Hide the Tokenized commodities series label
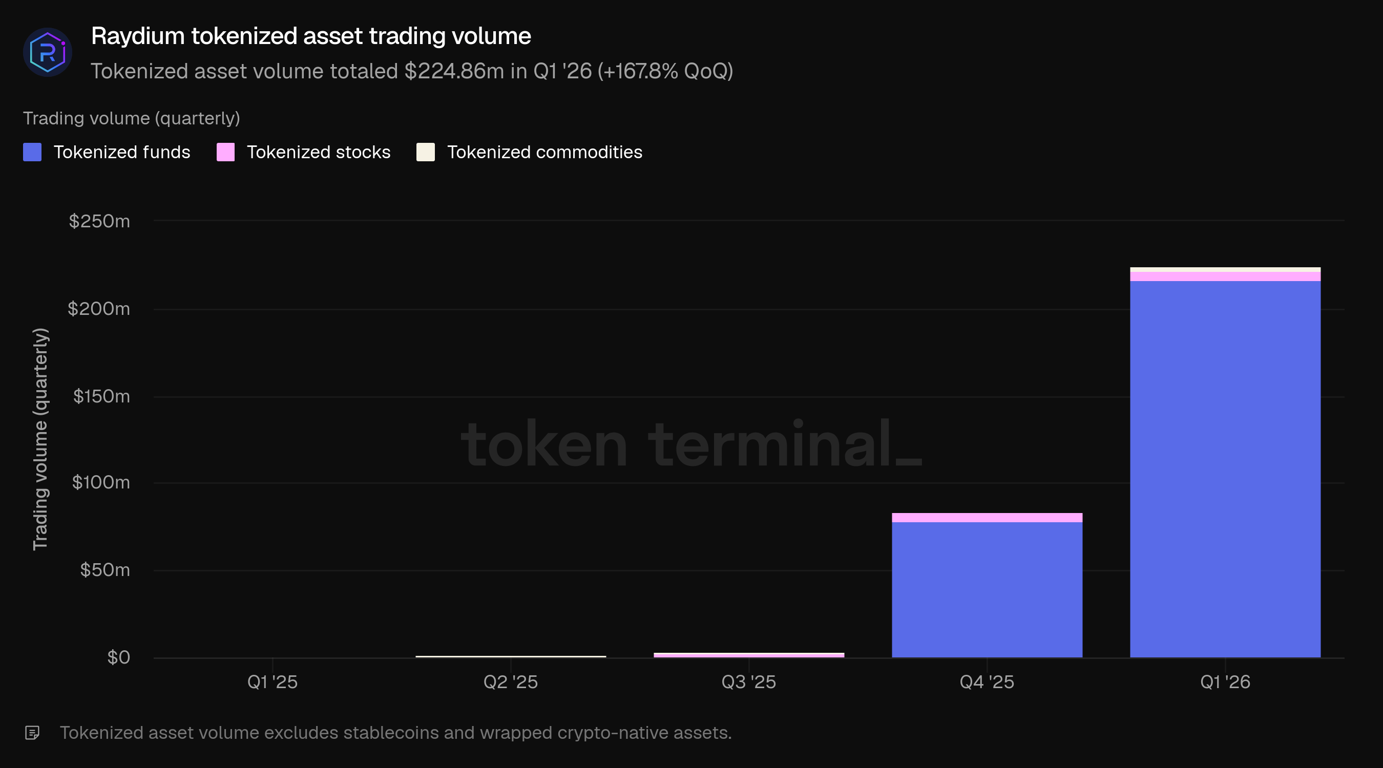This screenshot has height=768, width=1383. (x=544, y=152)
